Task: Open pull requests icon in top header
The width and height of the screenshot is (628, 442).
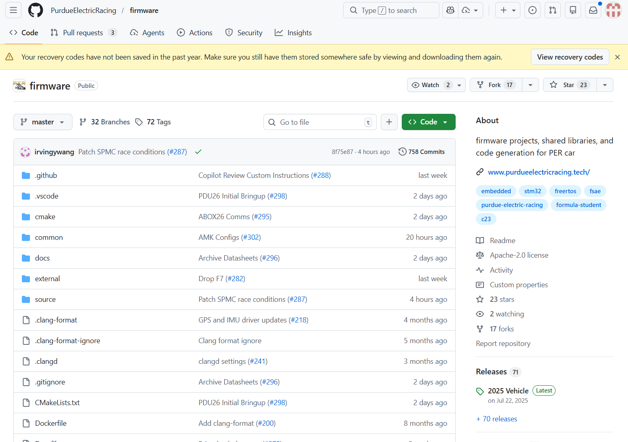Action: 553,10
